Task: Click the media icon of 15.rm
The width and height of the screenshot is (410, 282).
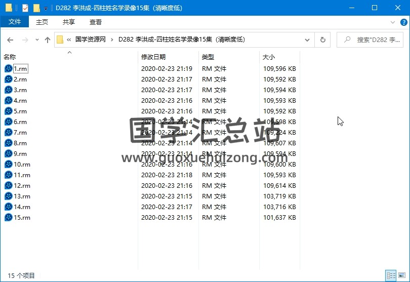Action: (9, 217)
